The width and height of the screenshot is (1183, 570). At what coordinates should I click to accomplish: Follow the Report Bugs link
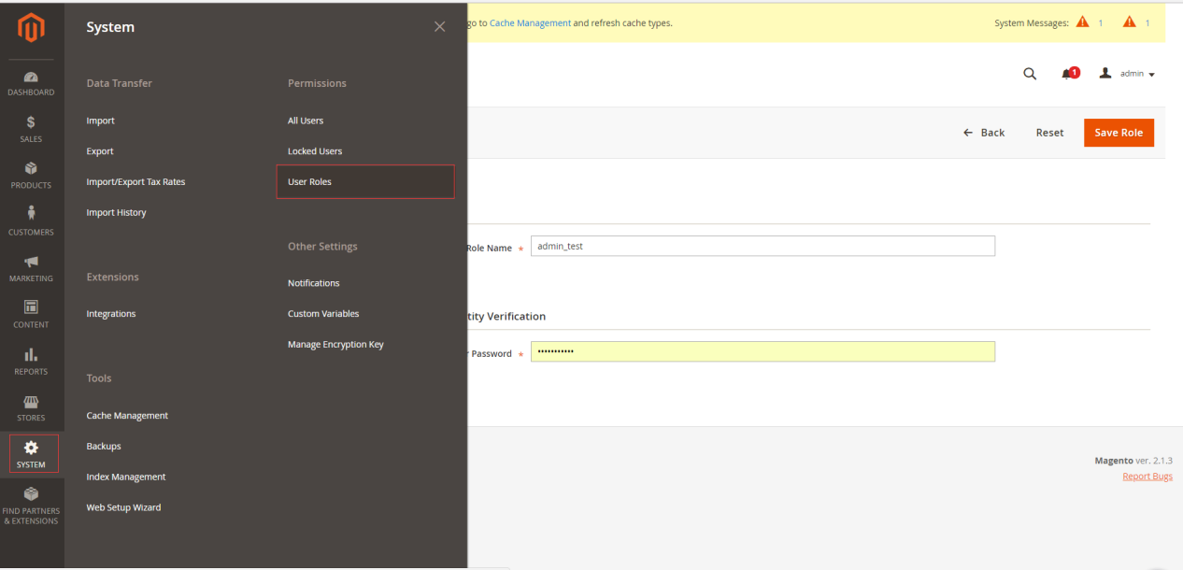click(x=1147, y=477)
